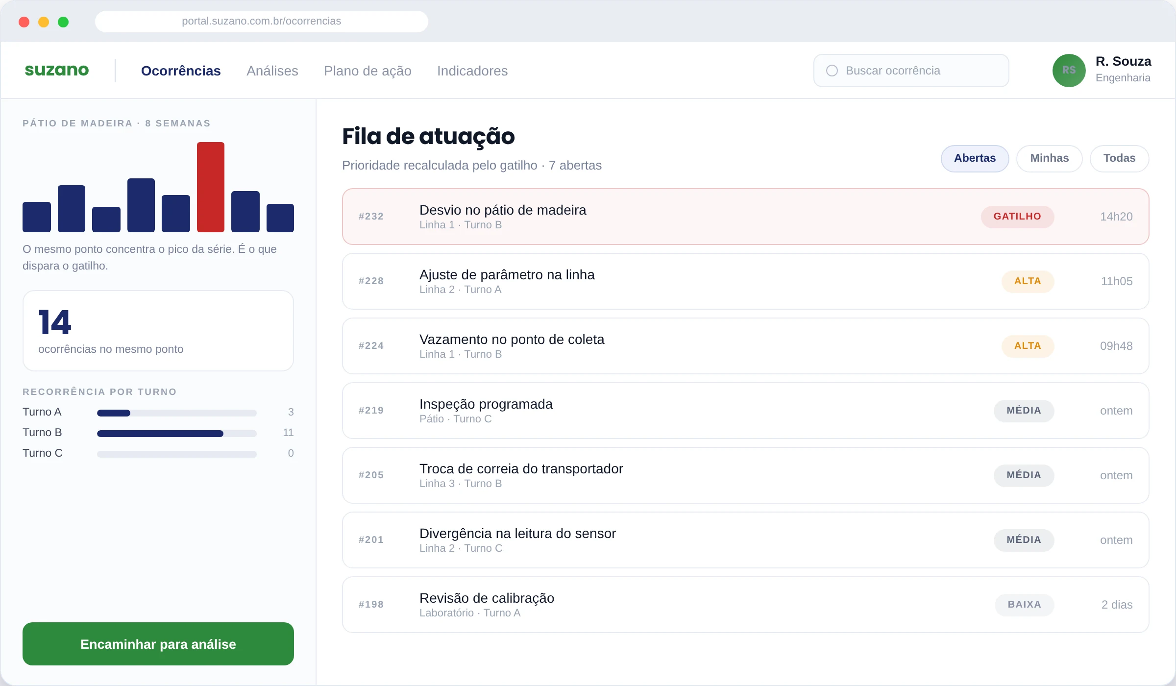Click the Turno B progress bar
The width and height of the screenshot is (1176, 686).
click(x=177, y=433)
